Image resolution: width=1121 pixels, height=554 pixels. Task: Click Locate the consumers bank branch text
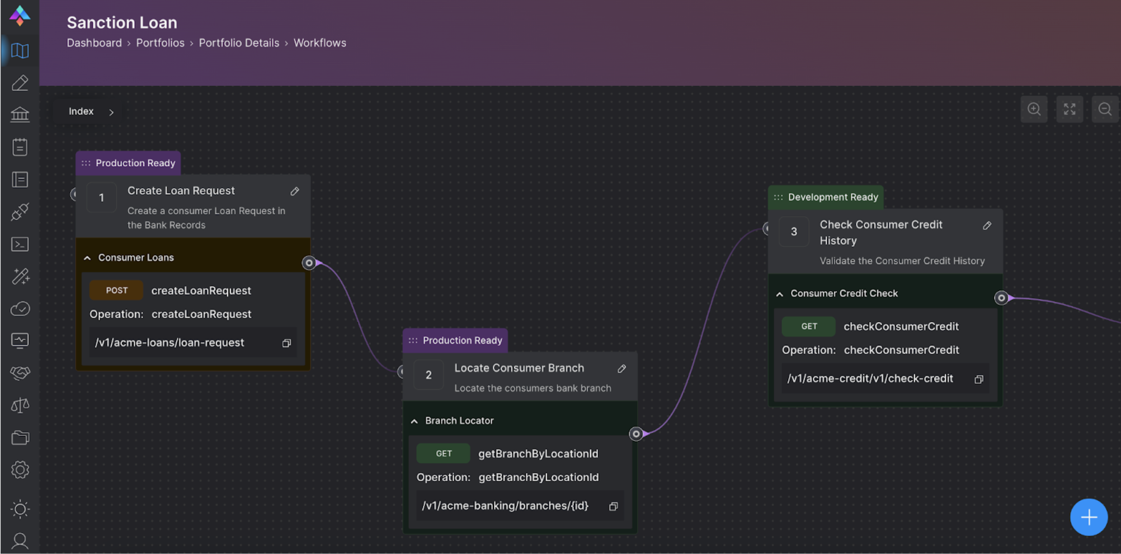pos(533,388)
